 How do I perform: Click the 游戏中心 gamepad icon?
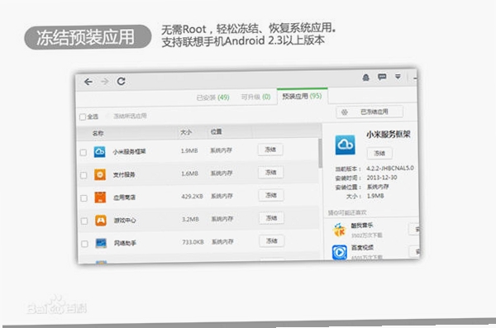tap(101, 221)
